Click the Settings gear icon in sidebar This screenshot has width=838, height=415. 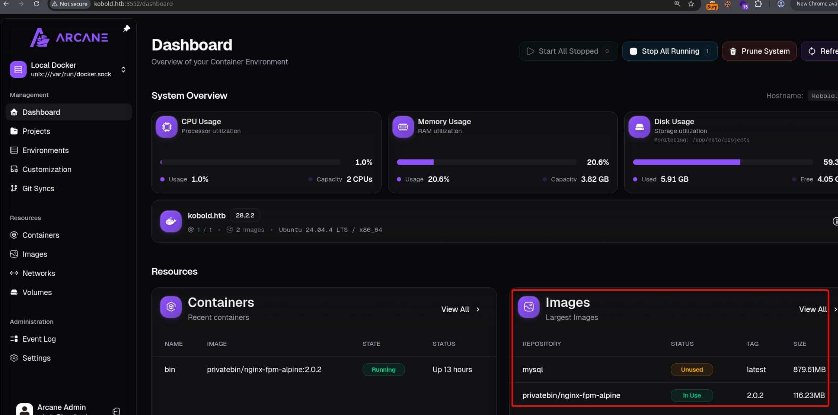point(14,358)
